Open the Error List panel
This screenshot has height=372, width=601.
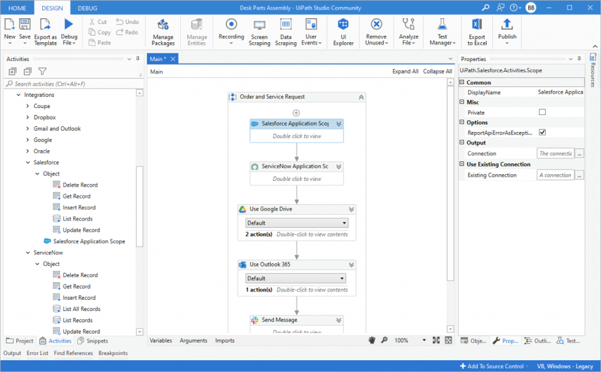[38, 353]
